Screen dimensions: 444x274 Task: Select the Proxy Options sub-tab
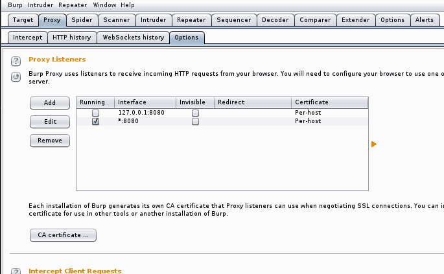(x=187, y=38)
